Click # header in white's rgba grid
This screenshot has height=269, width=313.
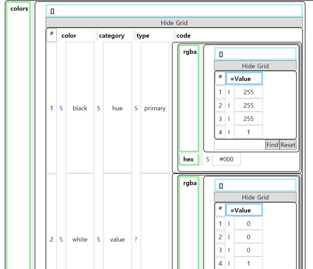[220, 210]
